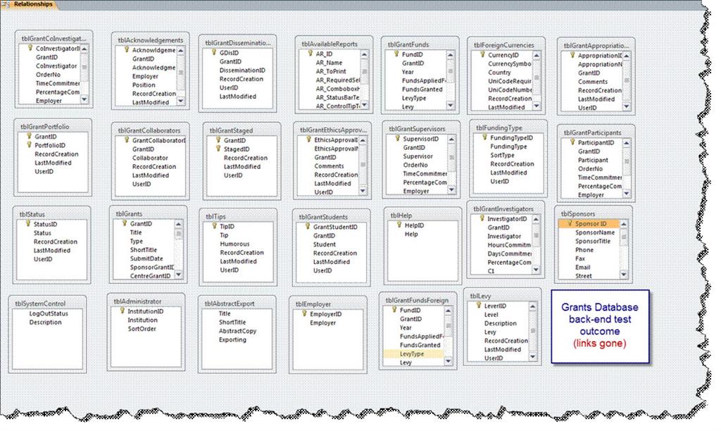Viewport: 721px width, 431px height.
Task: Click down scroll arrow in tblGrants
Action: pos(178,275)
